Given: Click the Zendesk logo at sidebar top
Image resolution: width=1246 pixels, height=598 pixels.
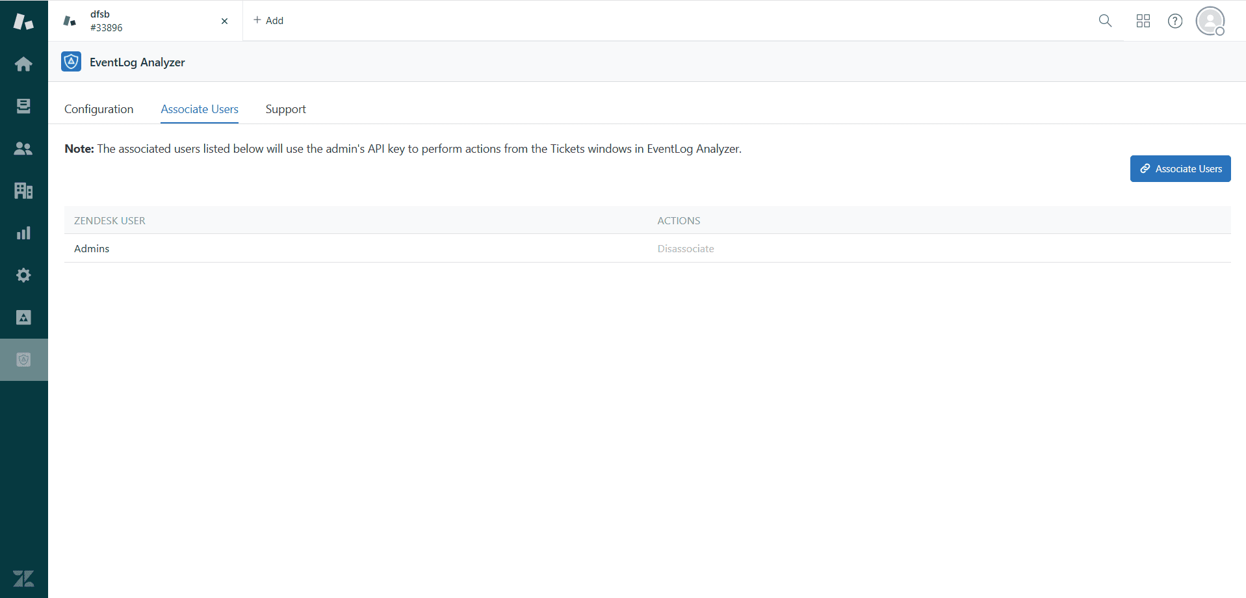Looking at the screenshot, I should (x=23, y=20).
